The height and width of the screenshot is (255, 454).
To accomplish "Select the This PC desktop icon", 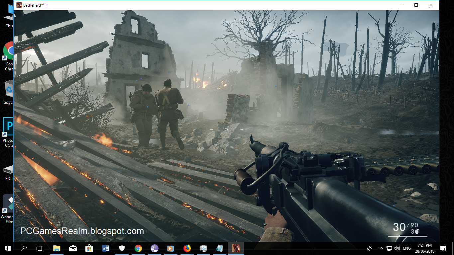I will pos(8,17).
